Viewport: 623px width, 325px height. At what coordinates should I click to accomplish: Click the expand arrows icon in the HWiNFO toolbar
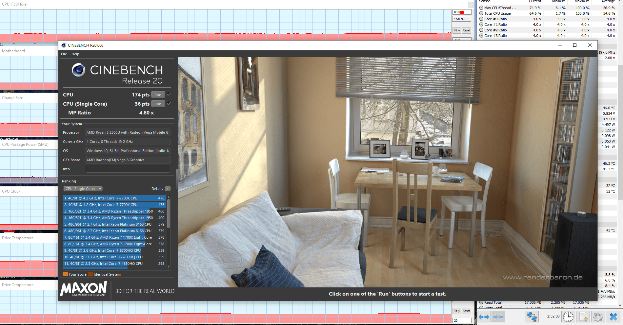[x=484, y=317]
